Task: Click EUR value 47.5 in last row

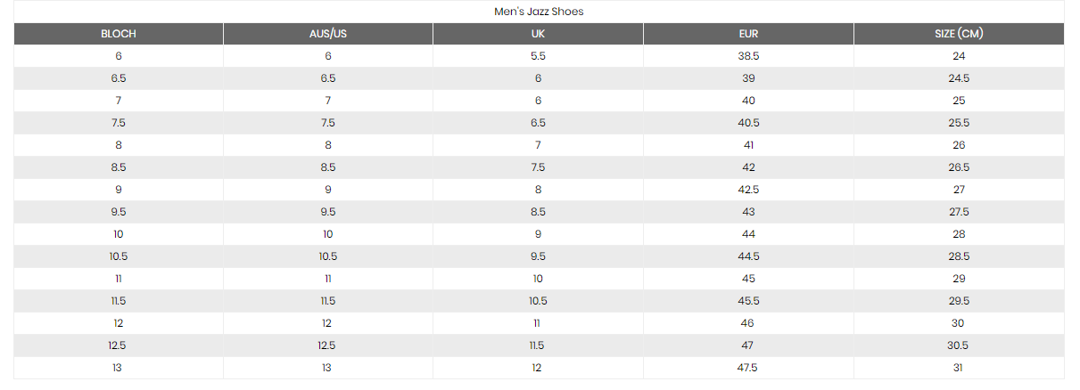Action: click(748, 368)
